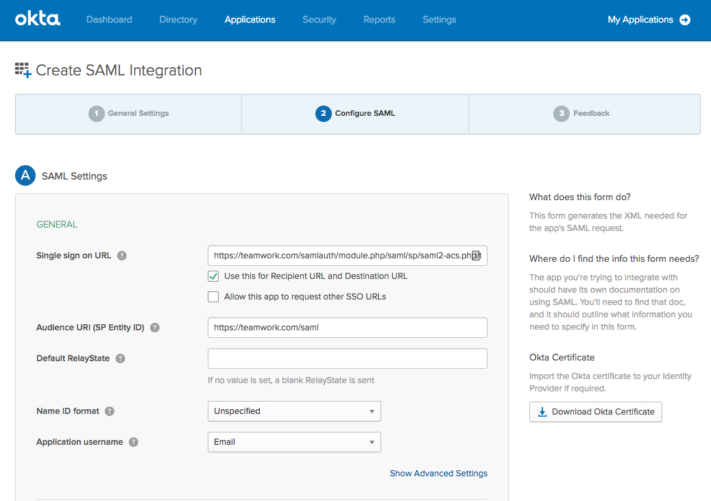Click the 'Okta Certificate' heading
This screenshot has height=501, width=711.
pos(562,357)
